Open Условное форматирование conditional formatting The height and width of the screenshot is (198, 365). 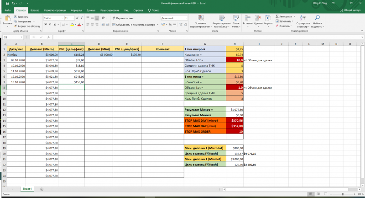click(x=201, y=21)
